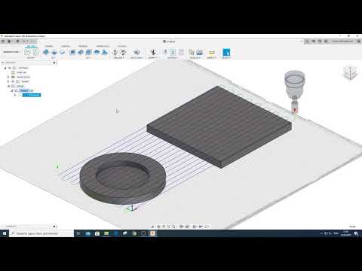The height and width of the screenshot is (271, 362).
Task: Select the Untitled document tab
Action: [169, 41]
